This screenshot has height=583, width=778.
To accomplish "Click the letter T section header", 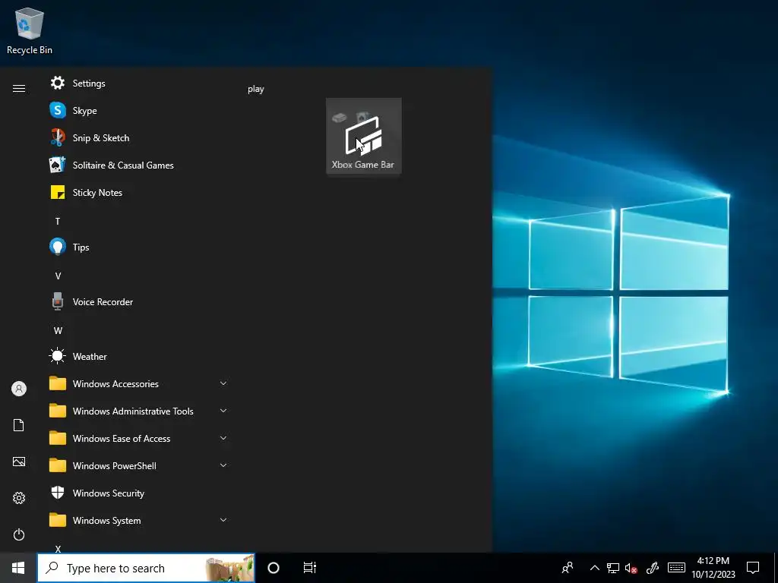I will pos(58,221).
